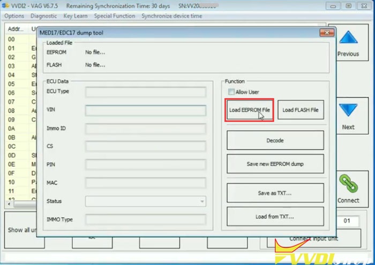This screenshot has width=375, height=265.
Task: Open the Diagnostic menu
Action: (43, 16)
